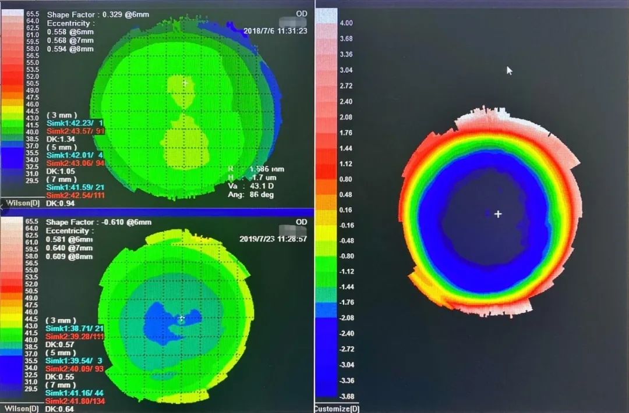Screen dimensions: 629x413
Task: Click the 0.16 band on the difference scale
Action: 326,217
